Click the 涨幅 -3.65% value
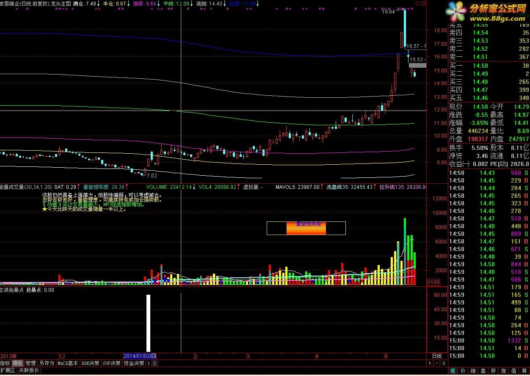The width and height of the screenshot is (530, 376). [x=479, y=123]
